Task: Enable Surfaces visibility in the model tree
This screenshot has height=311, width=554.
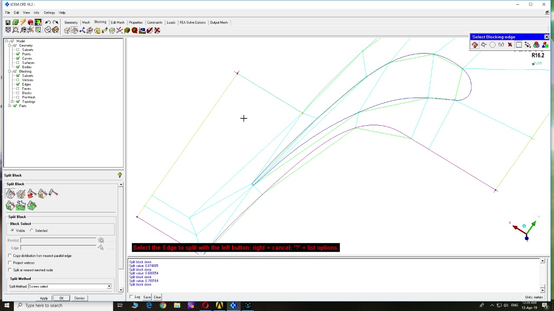Action: (x=18, y=63)
